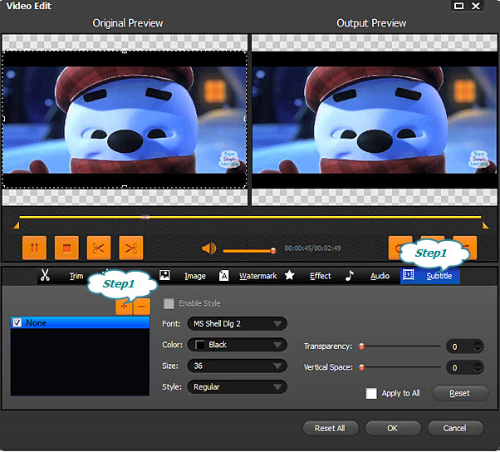Click the left trim start marker triangle
This screenshot has width=500, height=452.
17,225
